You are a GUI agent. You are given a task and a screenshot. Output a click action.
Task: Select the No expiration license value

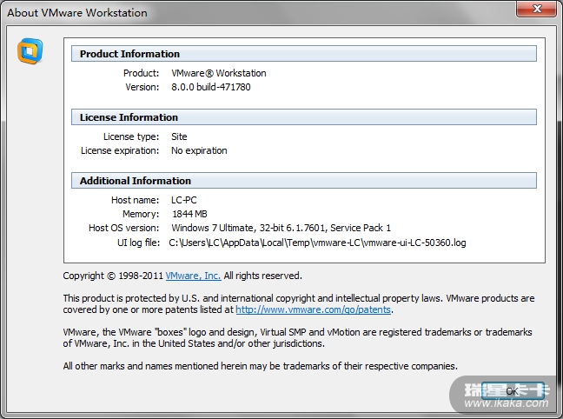coord(199,150)
